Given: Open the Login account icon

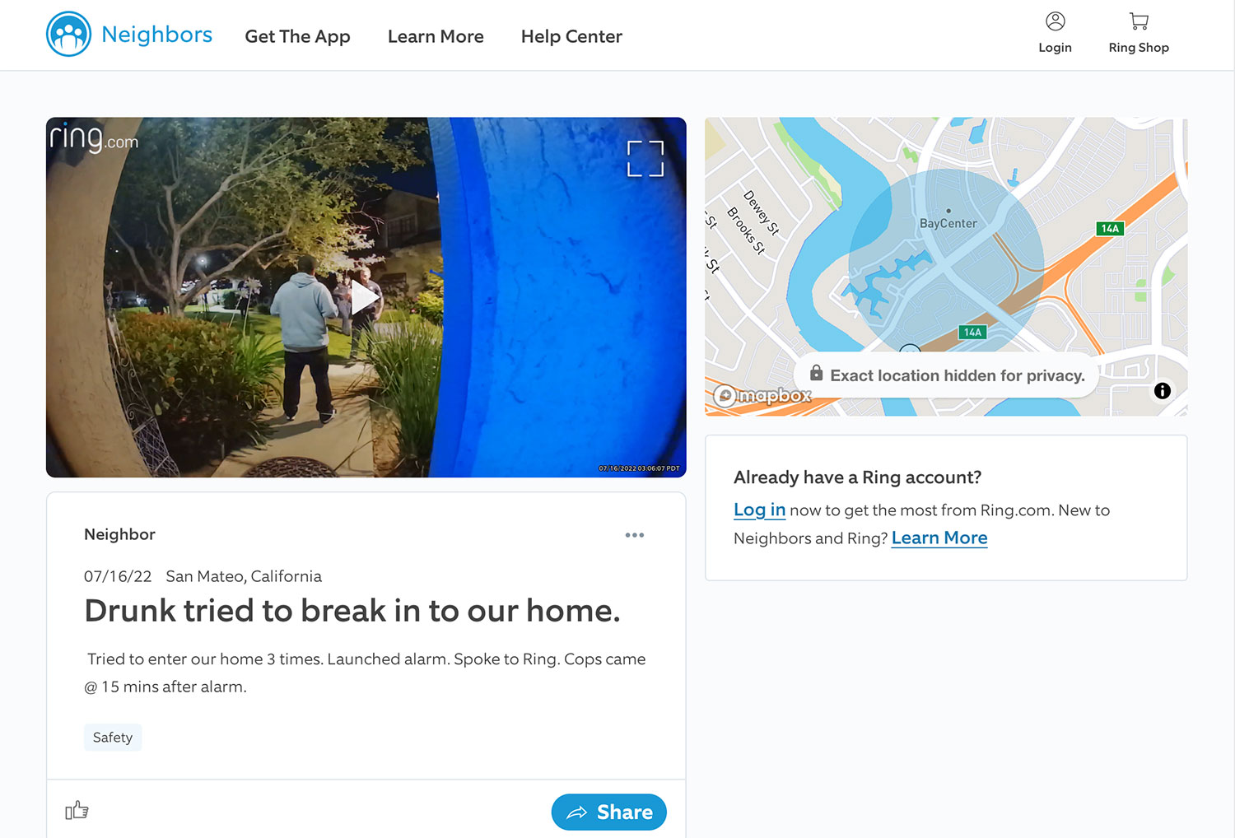Looking at the screenshot, I should point(1055,22).
